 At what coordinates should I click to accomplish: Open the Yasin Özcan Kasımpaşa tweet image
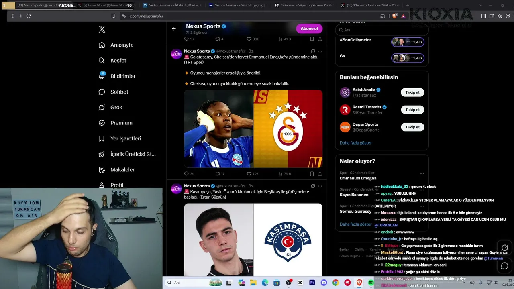click(x=253, y=240)
